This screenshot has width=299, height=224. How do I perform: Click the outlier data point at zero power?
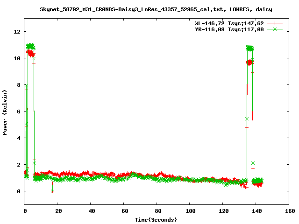coord(53,191)
